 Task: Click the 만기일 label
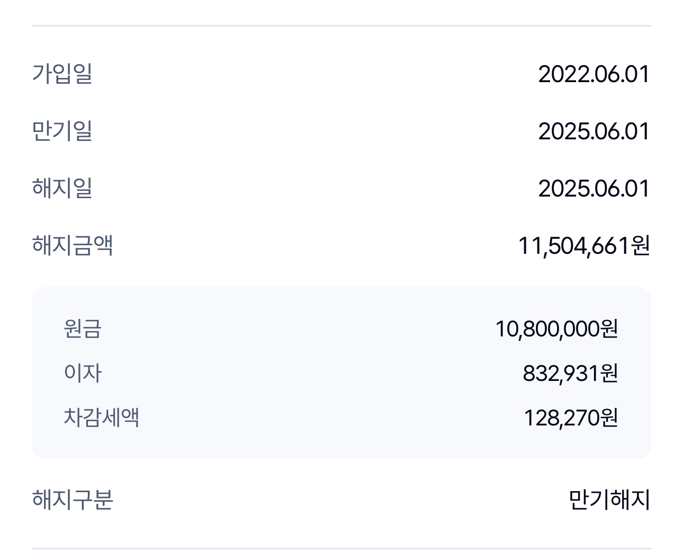[x=62, y=131]
